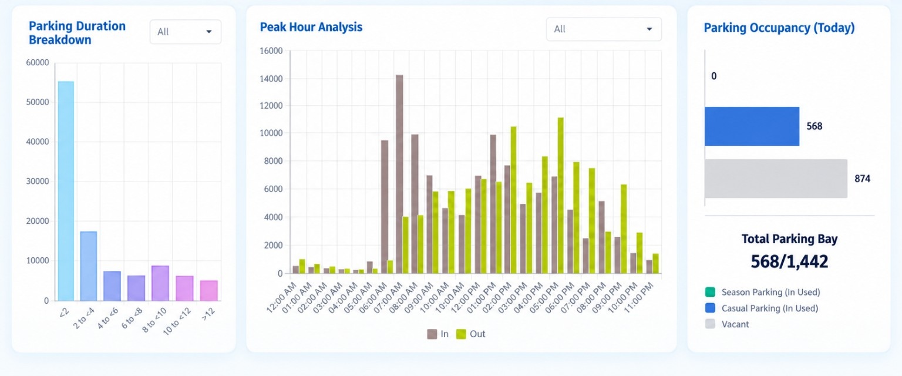
Task: Click the 02:00 PM Out bar
Action: click(514, 200)
